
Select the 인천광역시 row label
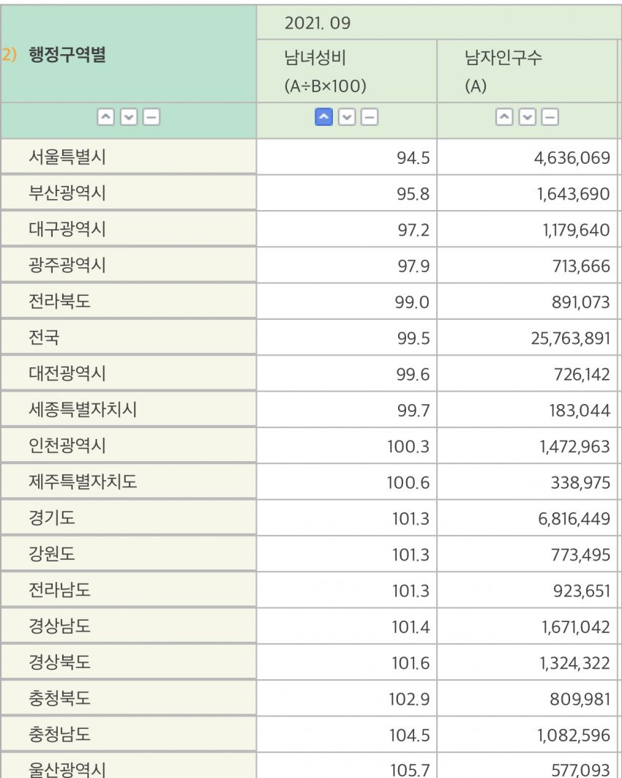coord(67,446)
